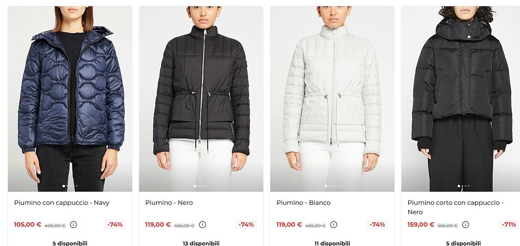Select first carousel dot under navy jacket

point(64,186)
